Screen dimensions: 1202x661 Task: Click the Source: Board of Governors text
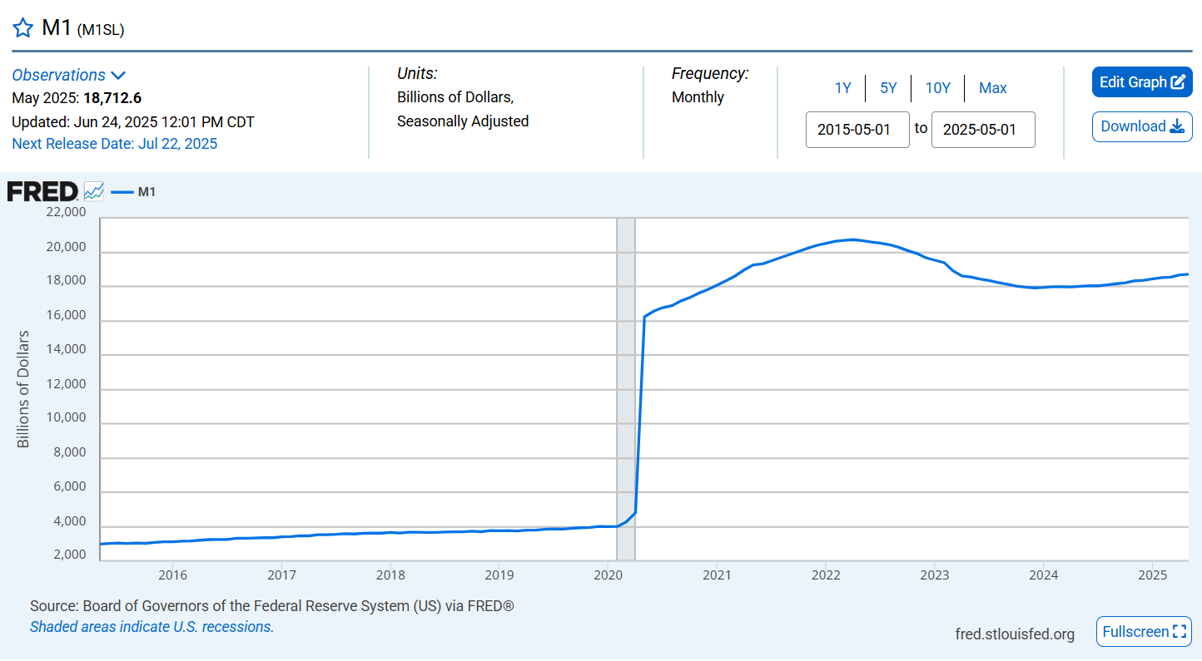pyautogui.click(x=272, y=606)
